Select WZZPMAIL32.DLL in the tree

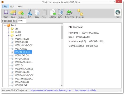23,62
